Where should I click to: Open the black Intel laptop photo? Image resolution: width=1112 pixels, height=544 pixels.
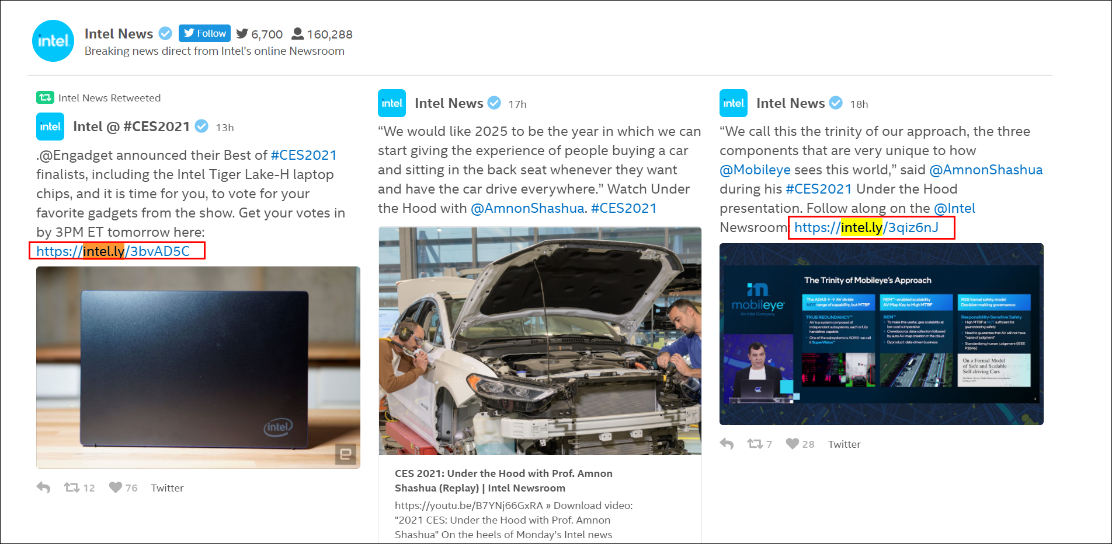click(198, 367)
